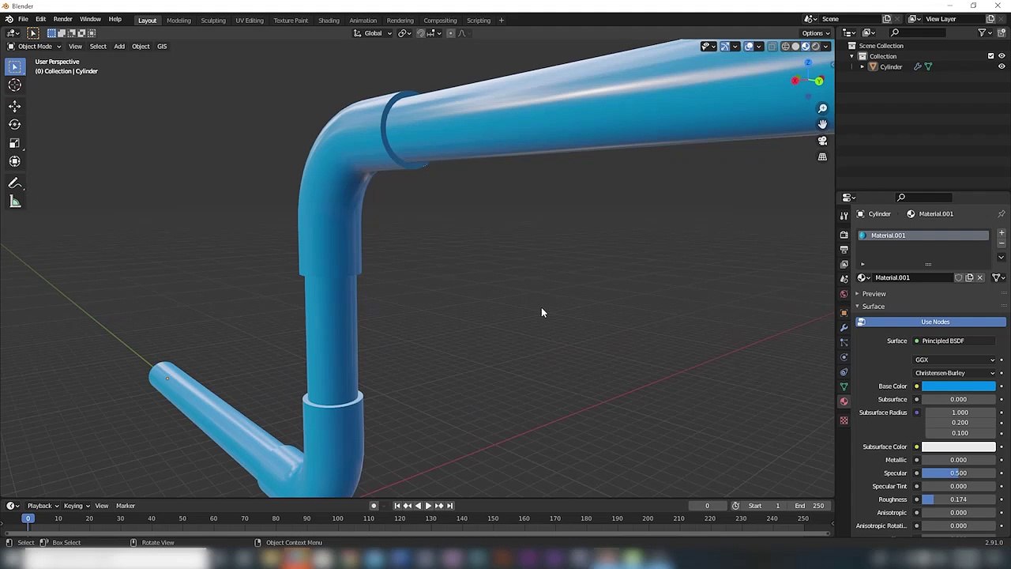Image resolution: width=1011 pixels, height=569 pixels.
Task: Uncheck the Collection exclude checkbox
Action: (x=991, y=56)
